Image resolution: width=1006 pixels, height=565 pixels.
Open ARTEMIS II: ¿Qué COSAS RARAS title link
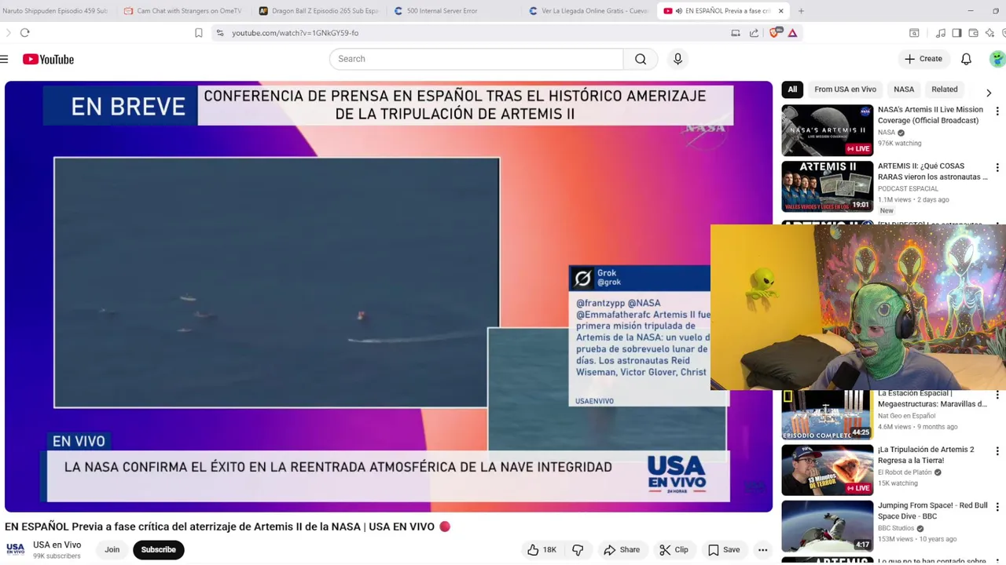(932, 172)
